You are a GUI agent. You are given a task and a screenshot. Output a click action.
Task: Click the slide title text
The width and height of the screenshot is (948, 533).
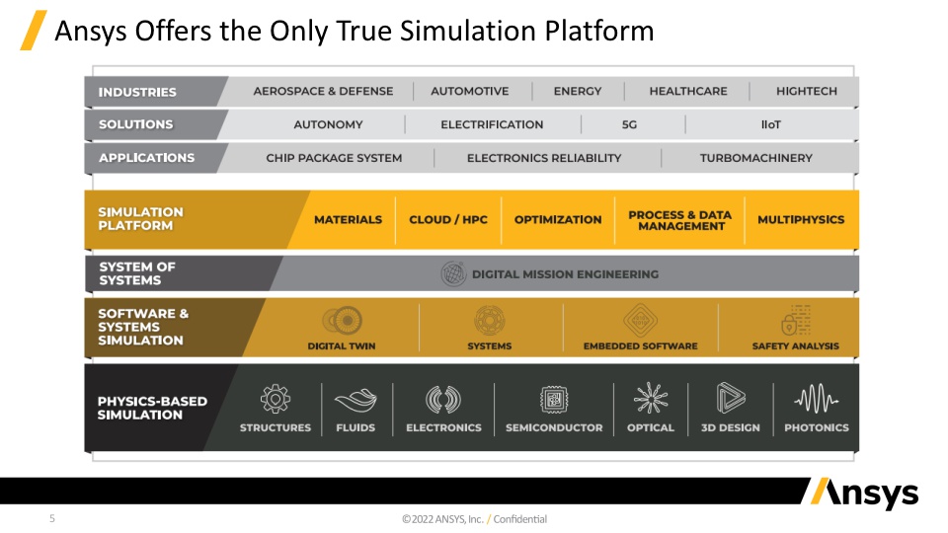(354, 31)
